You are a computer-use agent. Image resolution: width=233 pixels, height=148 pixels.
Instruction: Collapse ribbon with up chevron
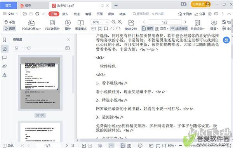tap(229, 14)
